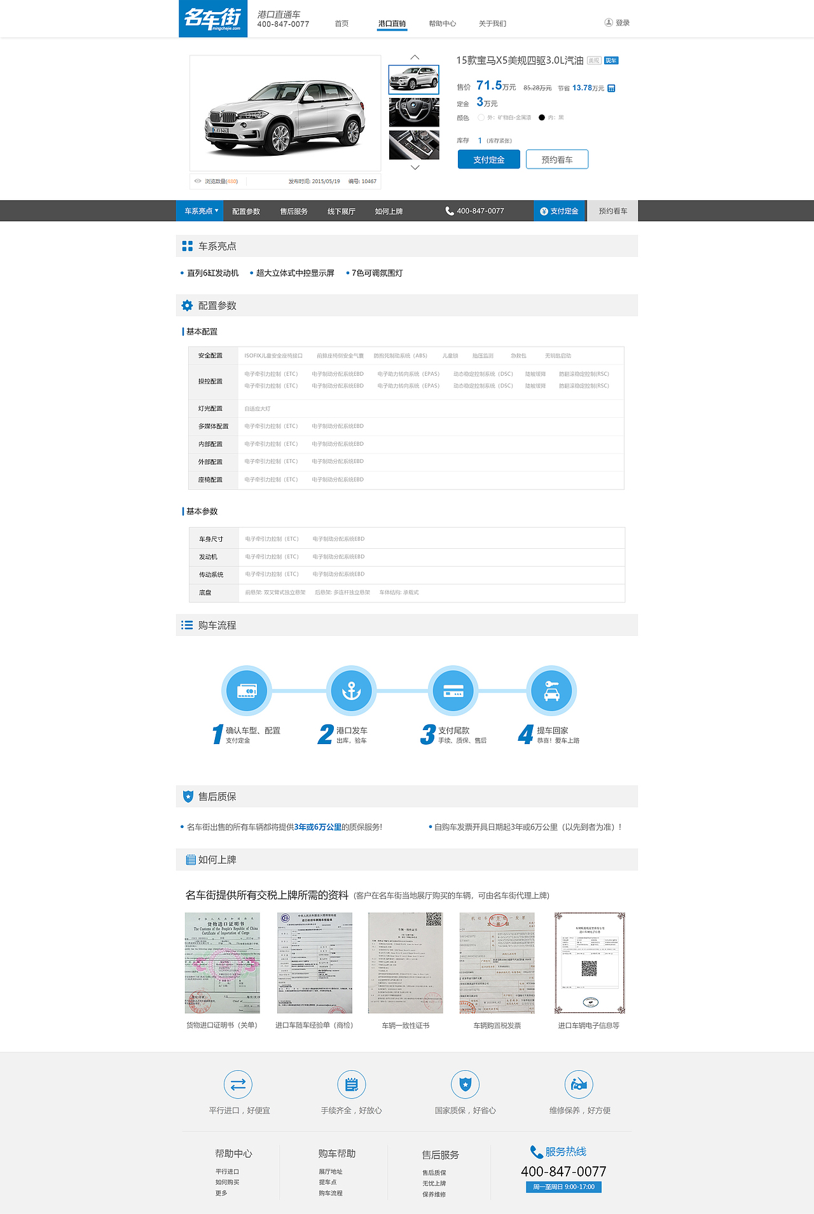The width and height of the screenshot is (814, 1214).
Task: Click the 名车街 logo
Action: [x=213, y=18]
